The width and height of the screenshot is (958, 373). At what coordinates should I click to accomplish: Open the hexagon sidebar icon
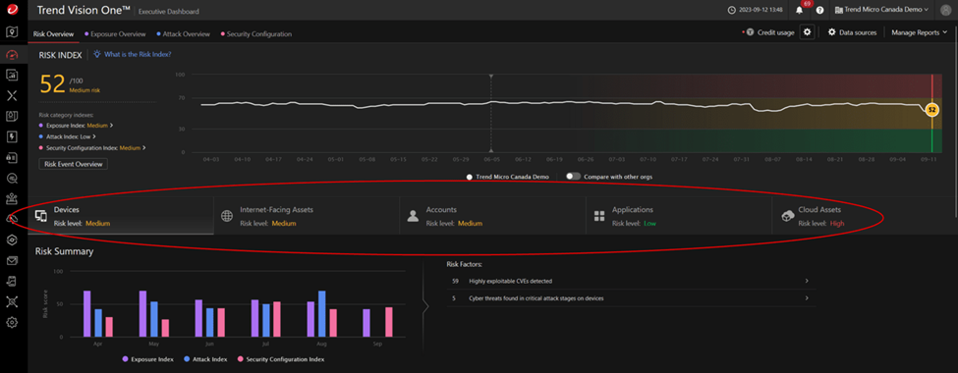click(x=12, y=240)
